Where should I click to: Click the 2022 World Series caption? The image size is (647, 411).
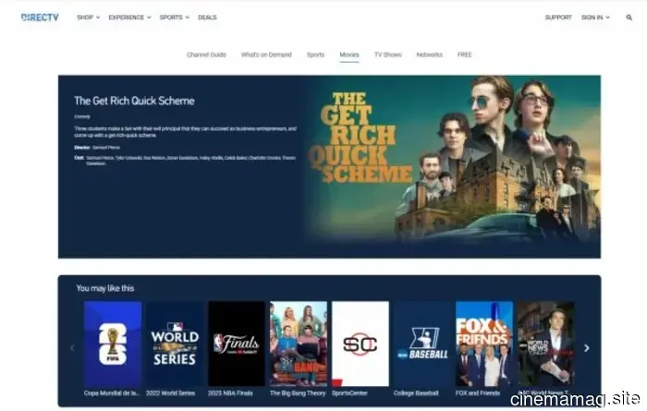[x=170, y=393]
